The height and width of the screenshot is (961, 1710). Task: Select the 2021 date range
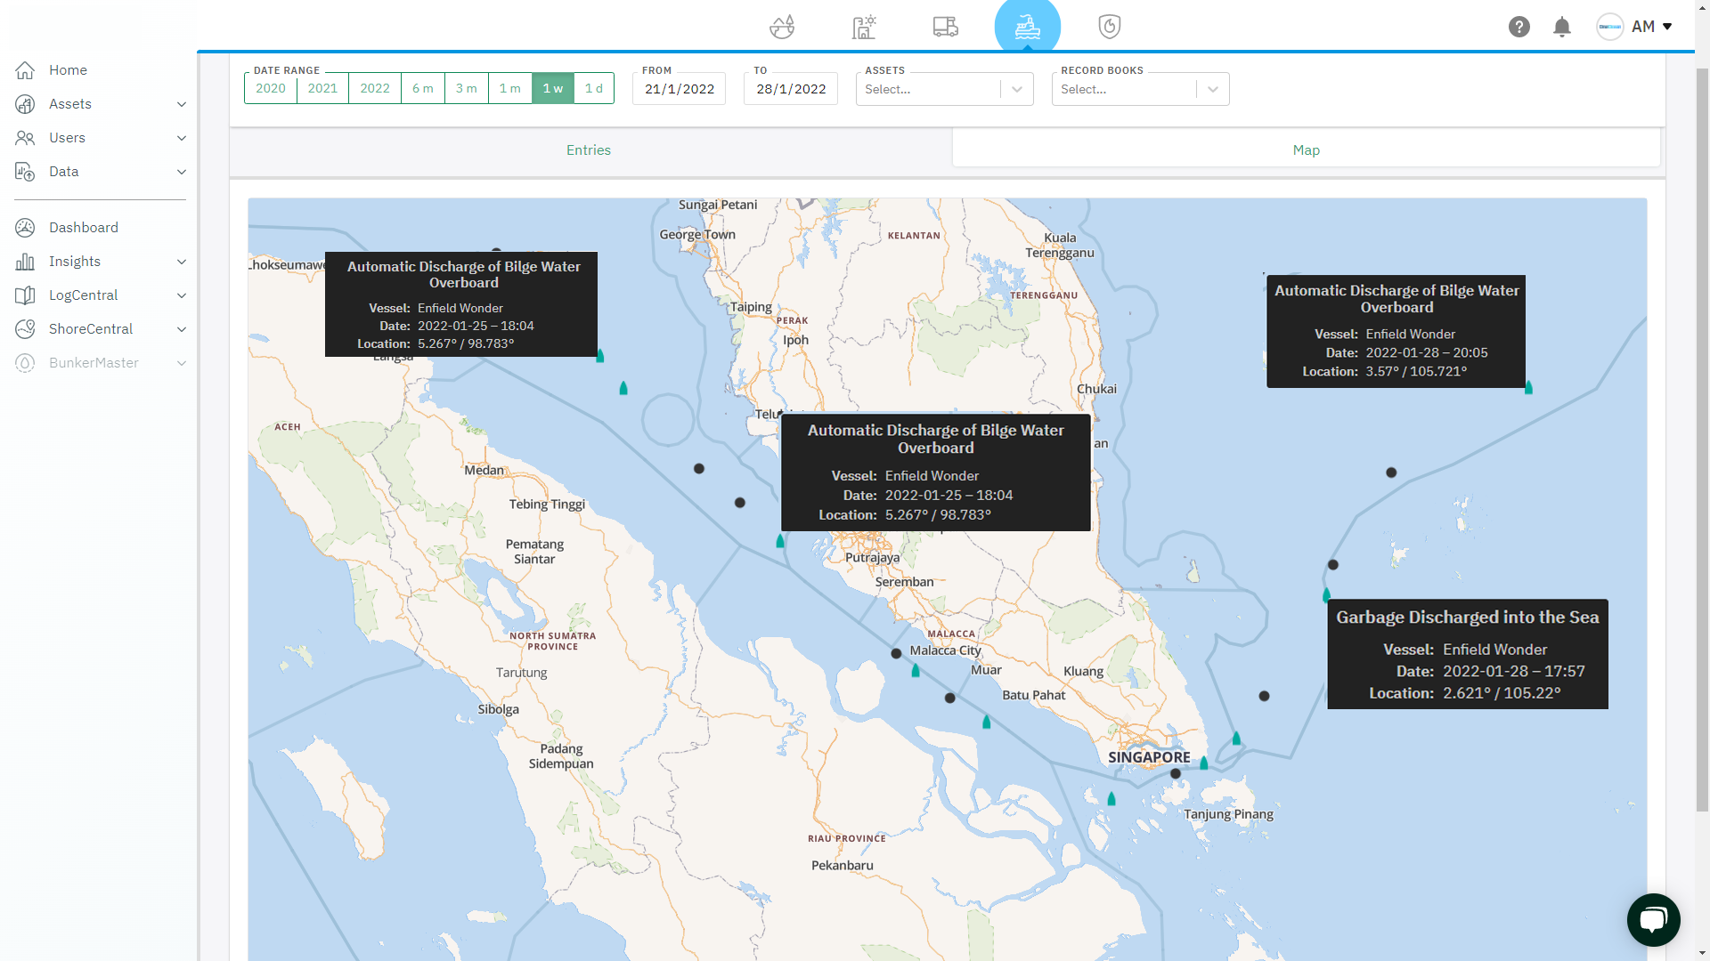322,88
